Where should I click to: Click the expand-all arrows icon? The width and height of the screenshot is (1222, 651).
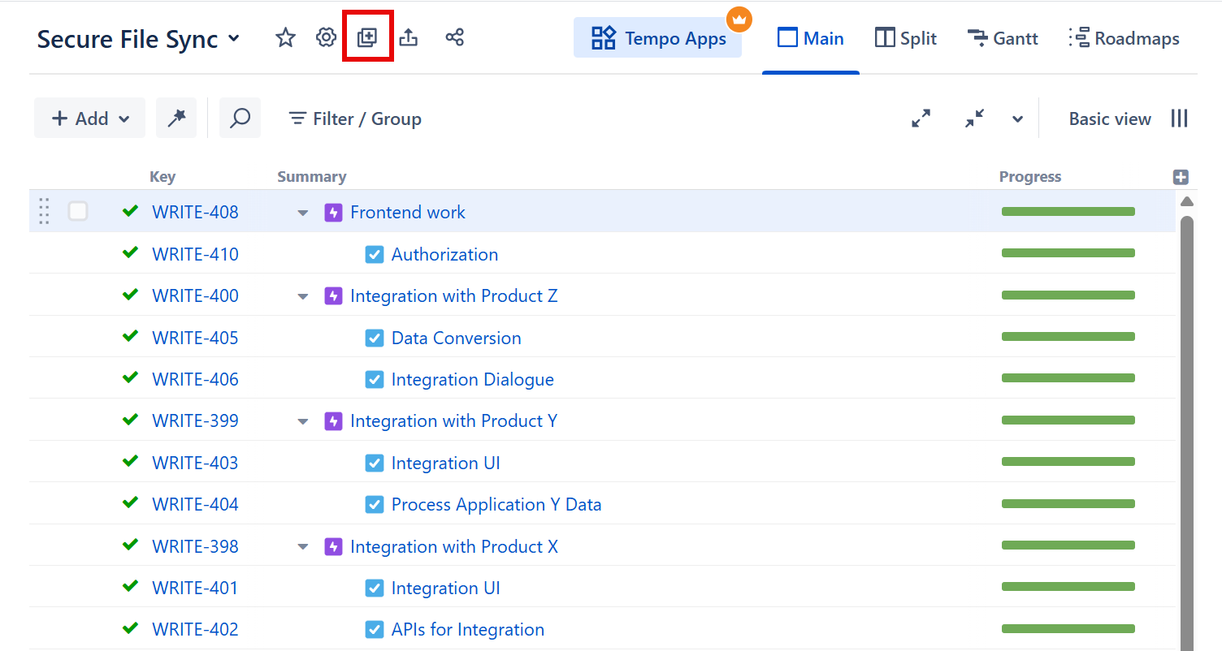921,118
